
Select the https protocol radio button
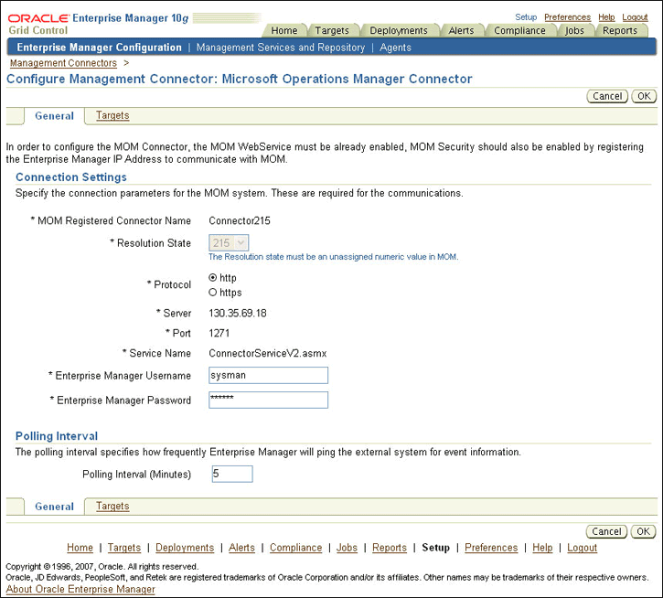213,293
